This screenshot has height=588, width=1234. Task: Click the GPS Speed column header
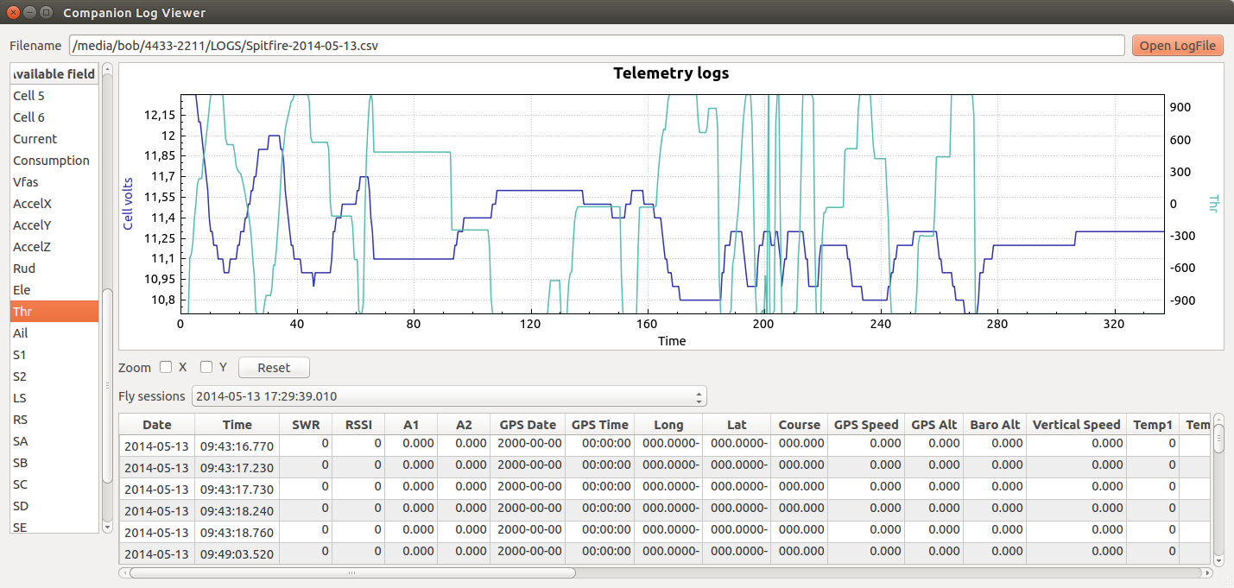(866, 424)
